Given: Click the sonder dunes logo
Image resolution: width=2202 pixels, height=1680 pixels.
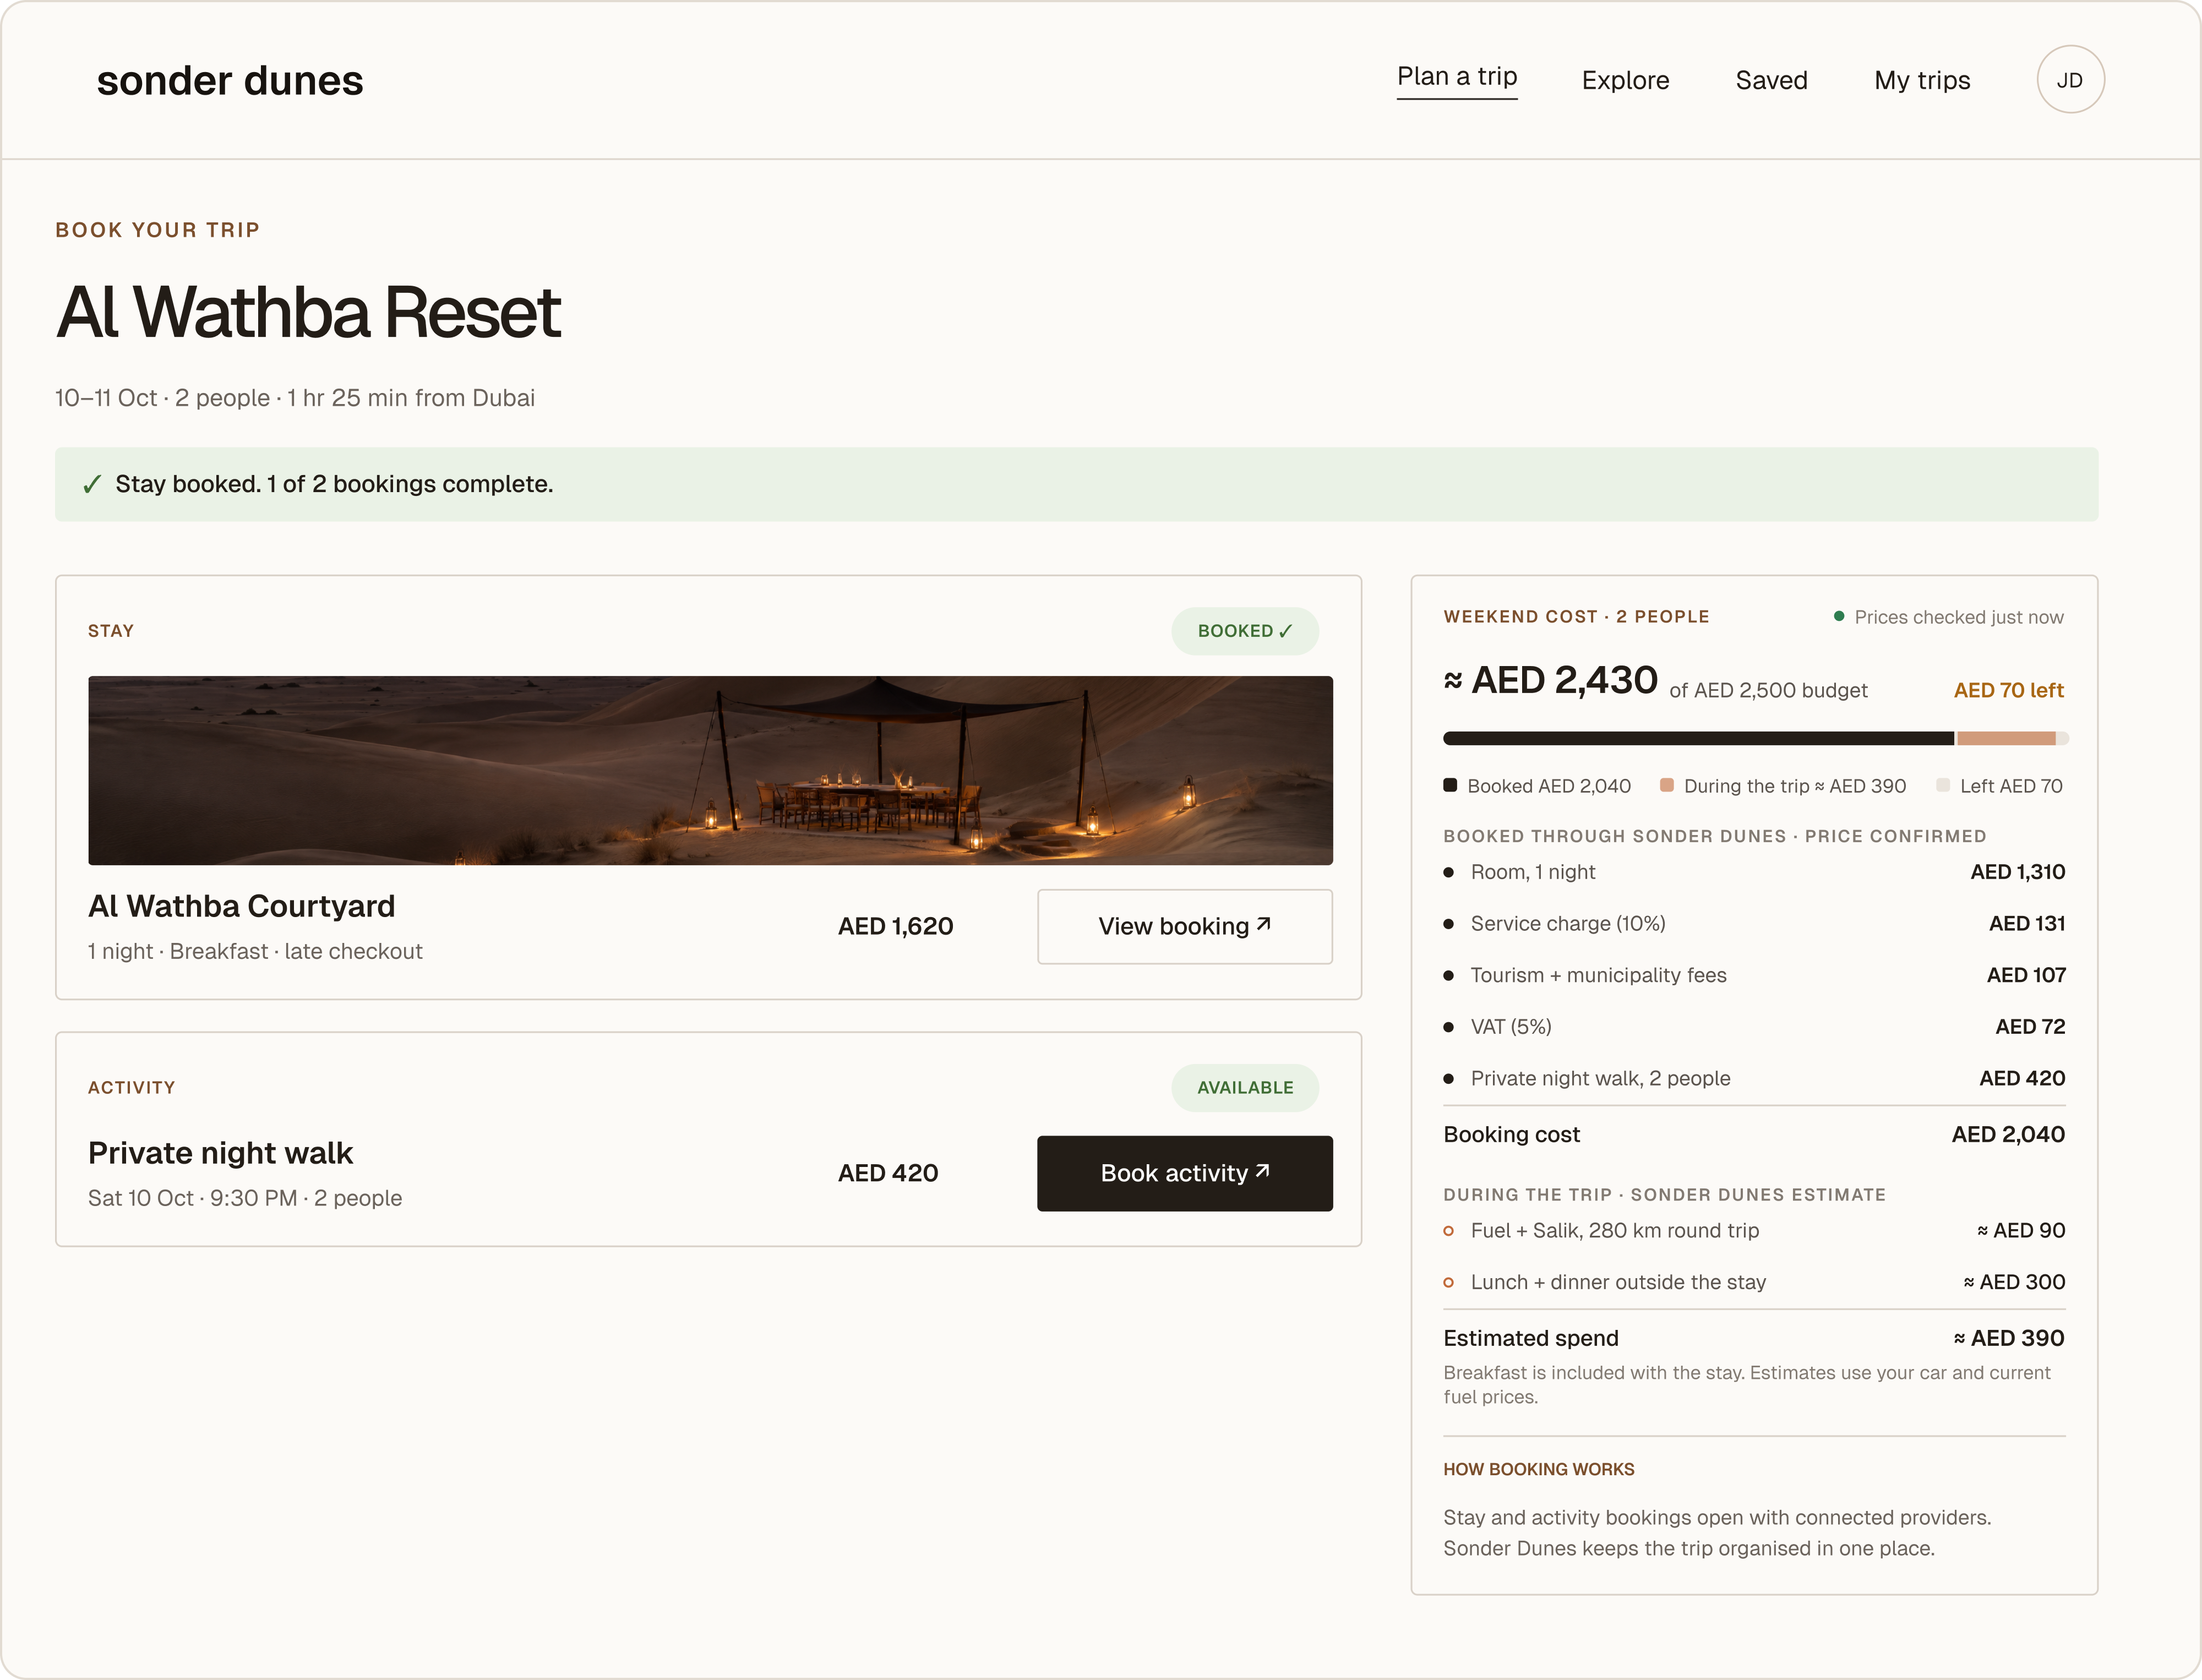Looking at the screenshot, I should (230, 81).
